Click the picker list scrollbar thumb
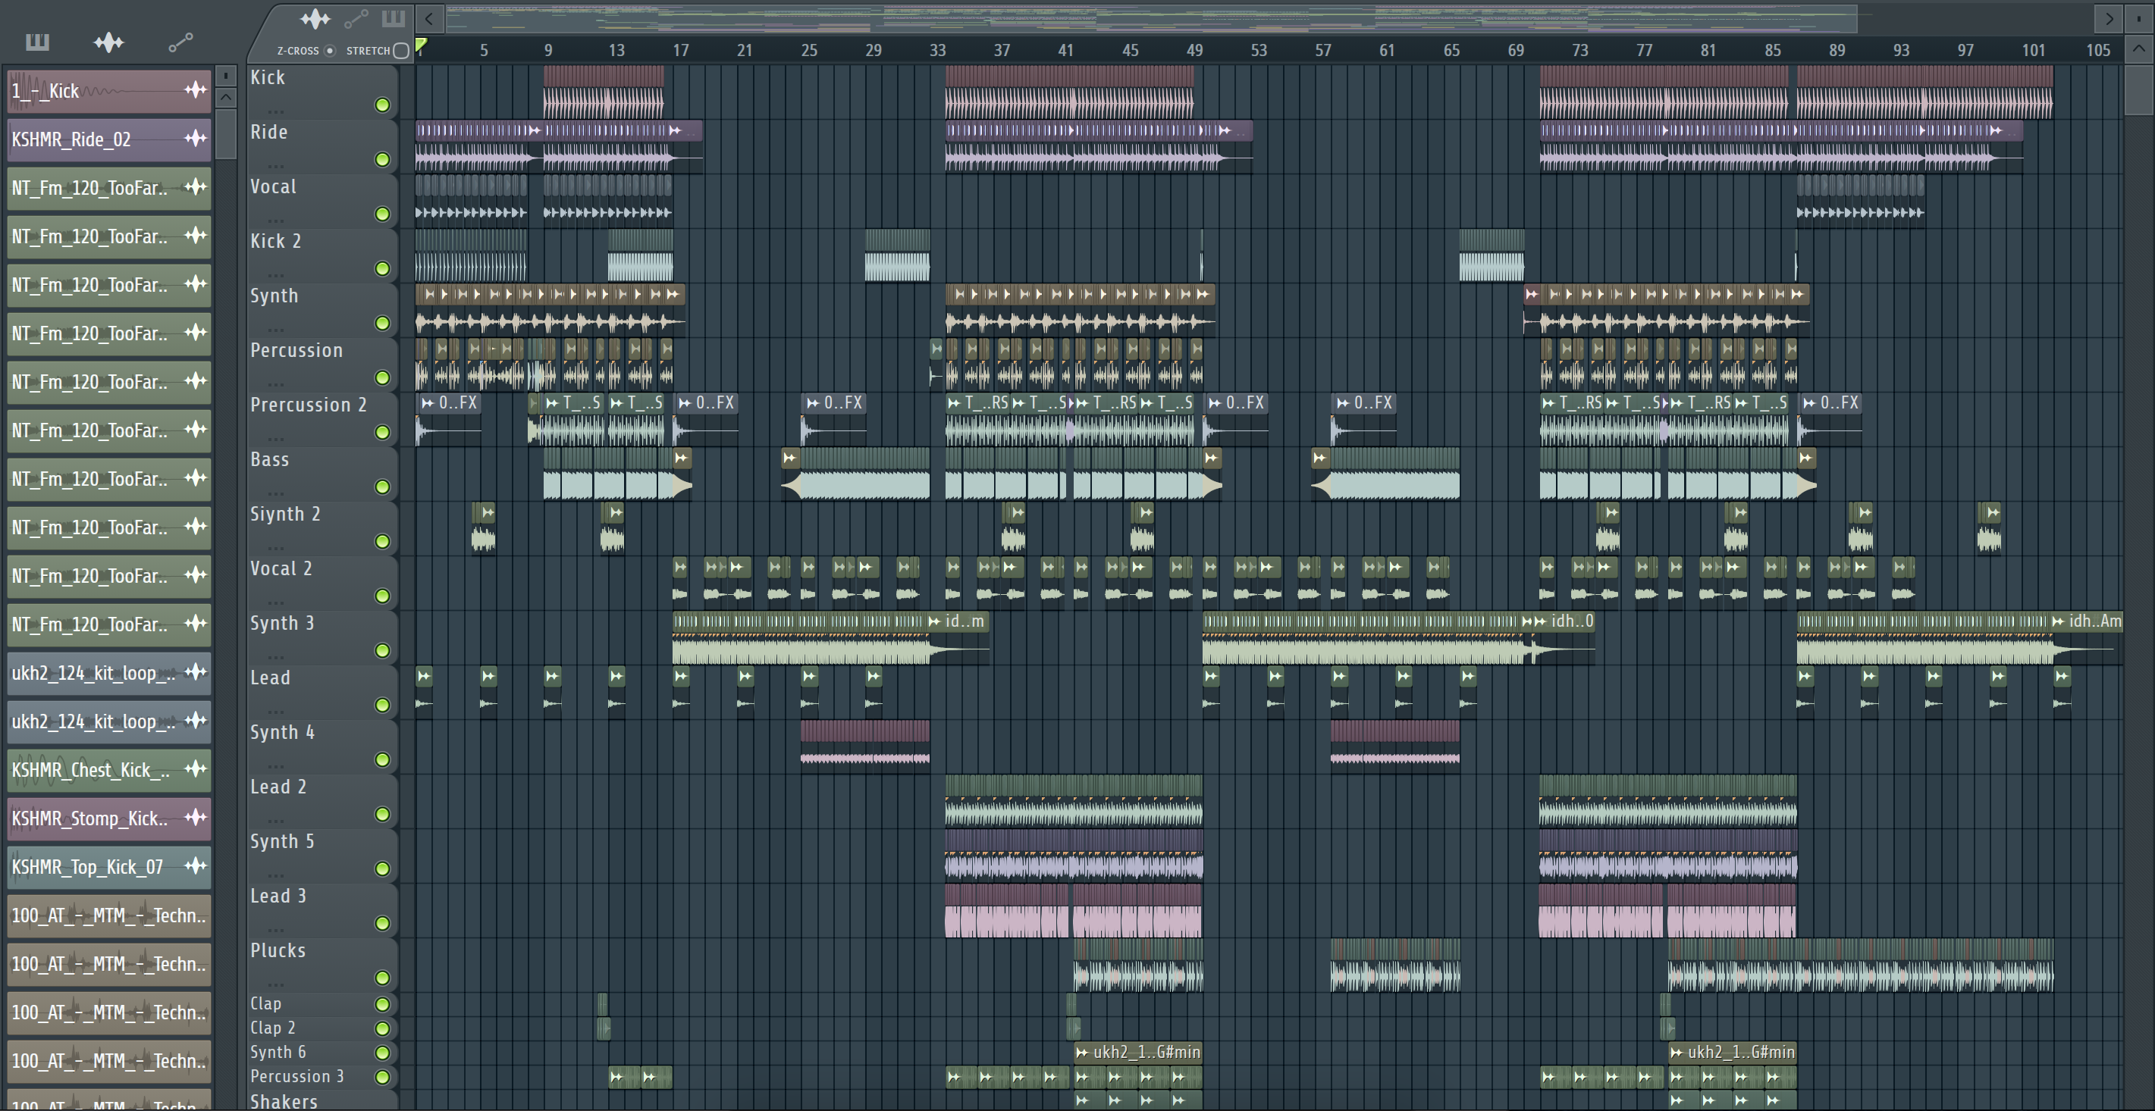Image resolution: width=2155 pixels, height=1111 pixels. (x=226, y=133)
